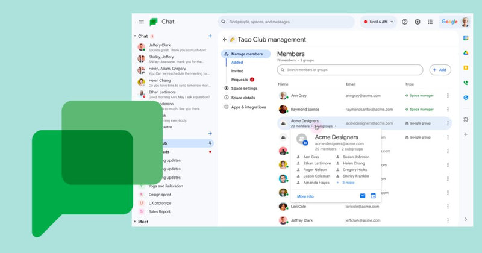Screen dimensions: 482x253
Task: Open more options for Ann Gray
Action: click(x=448, y=96)
